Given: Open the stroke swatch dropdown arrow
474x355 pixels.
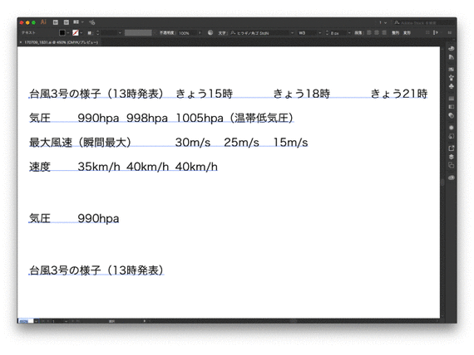Looking at the screenshot, I should (81, 32).
